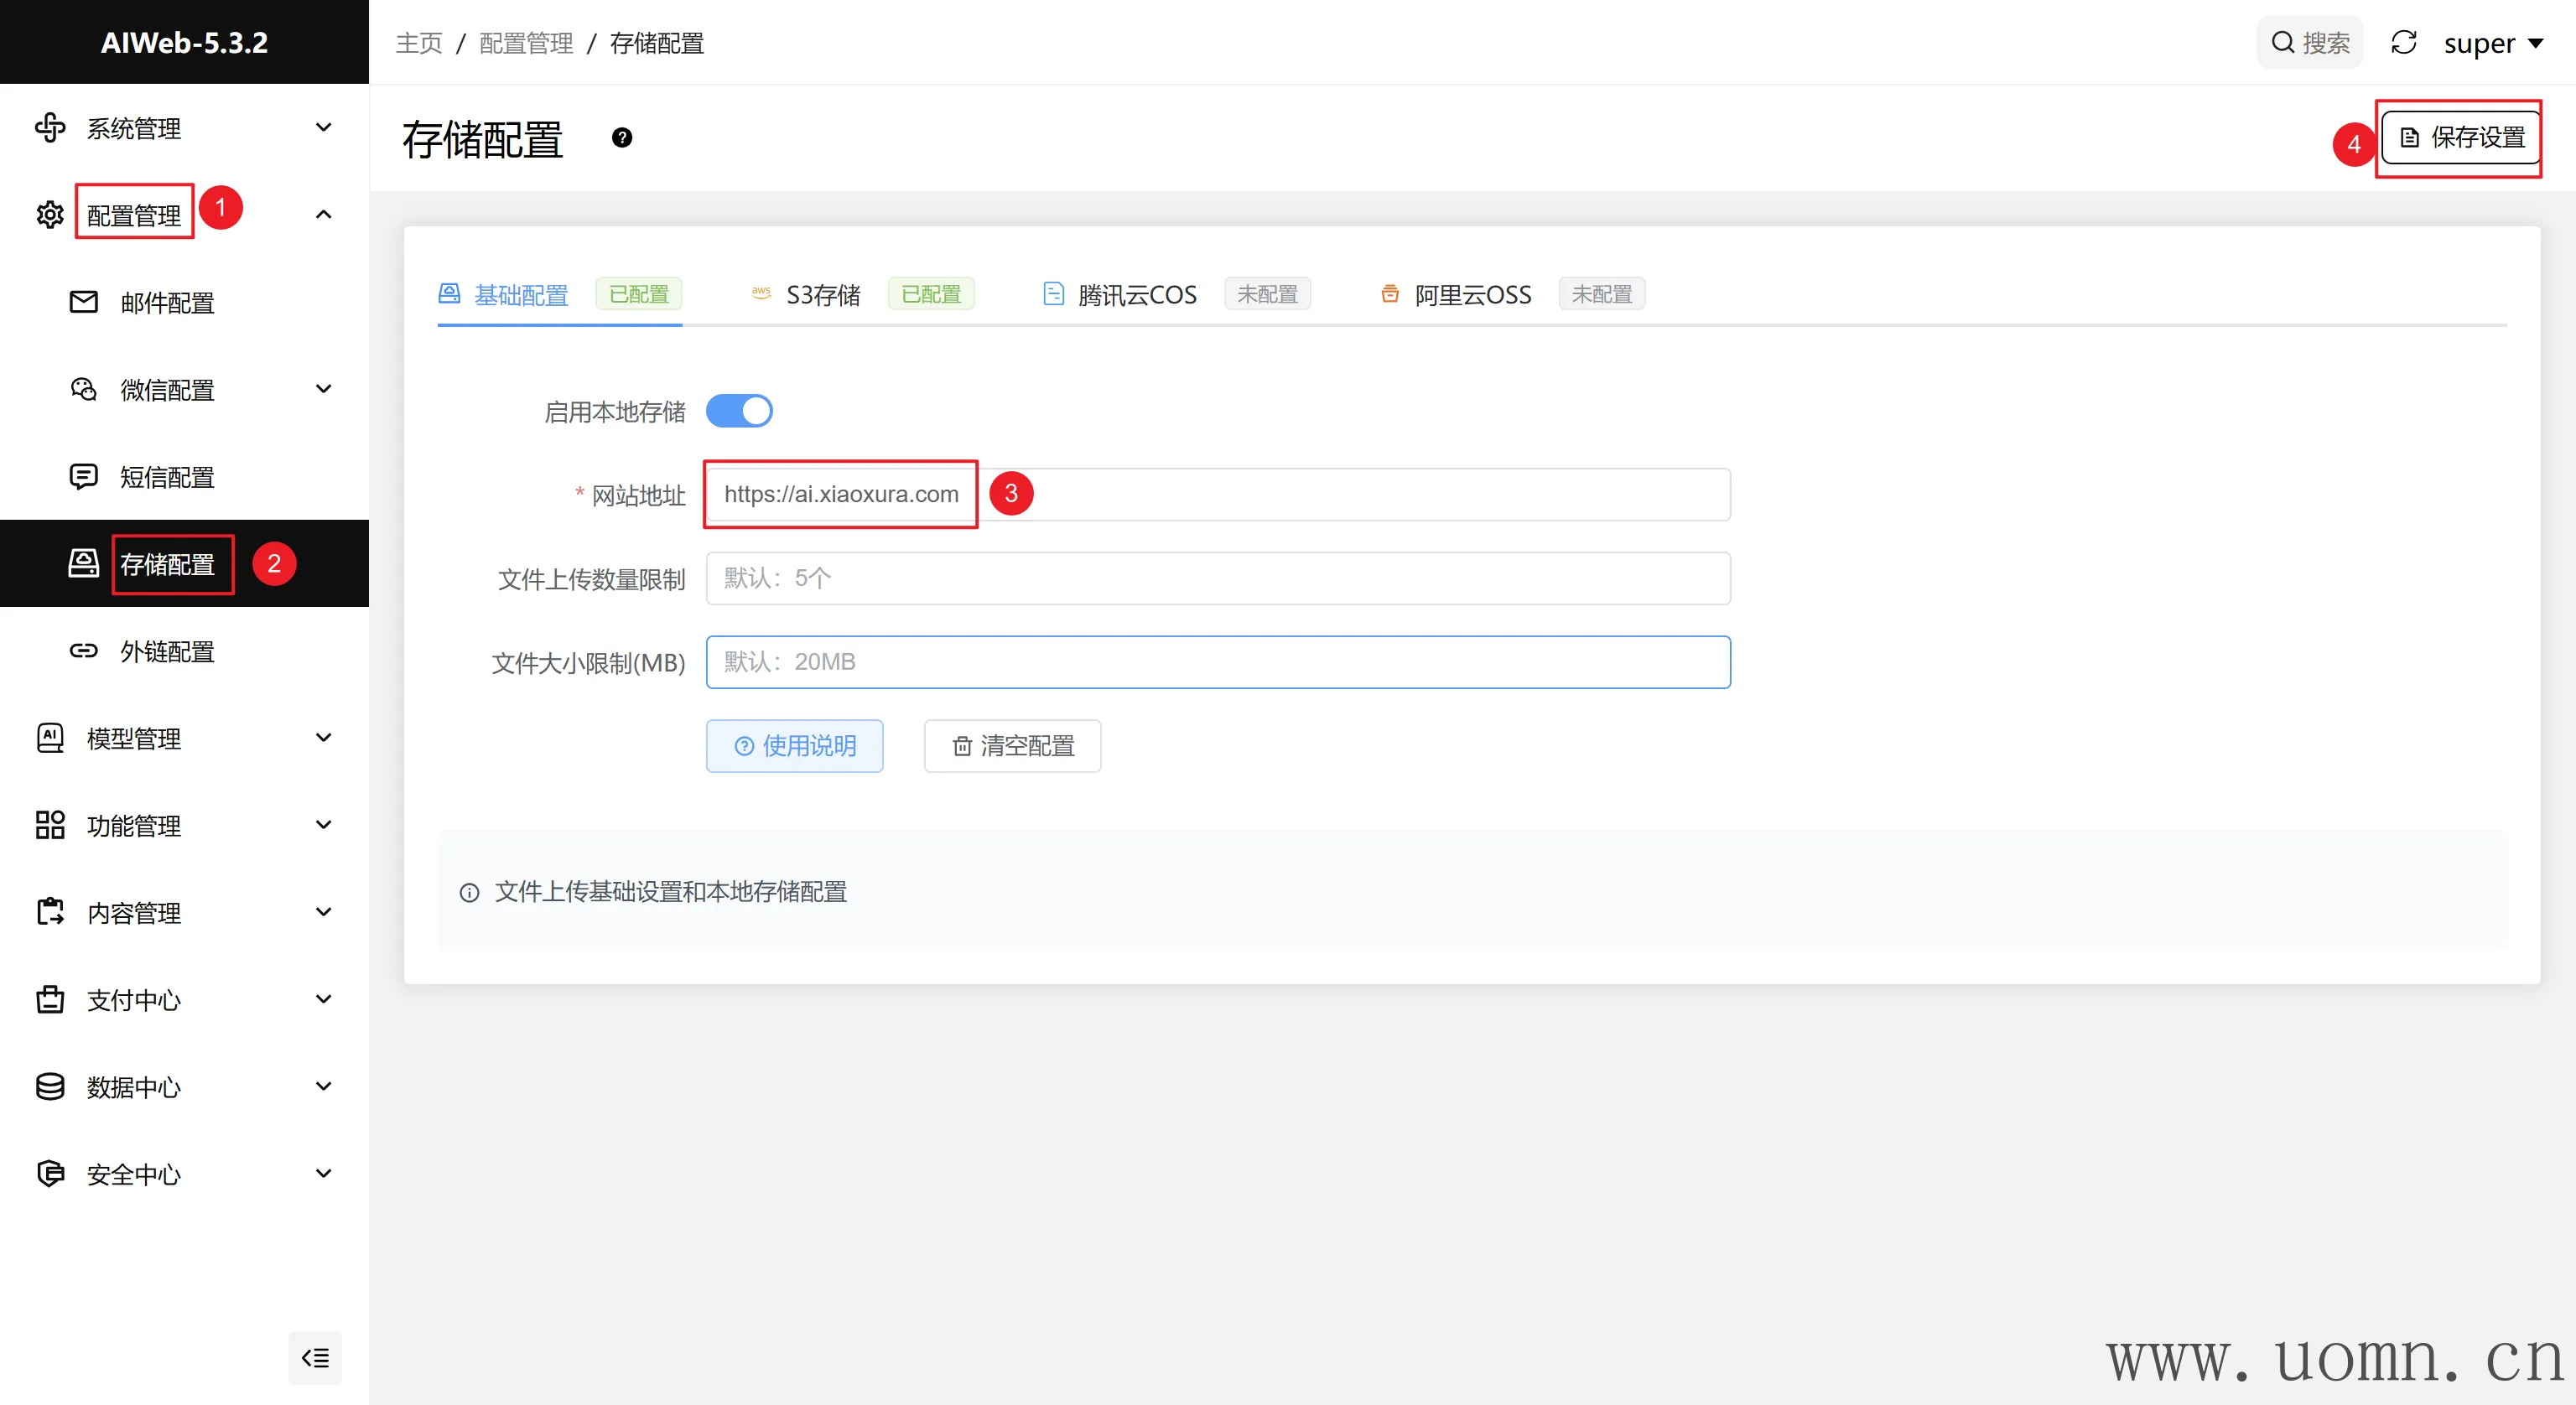Screen dimensions: 2576x1405
Task: Open 短信配置 message icon item
Action: click(x=84, y=477)
